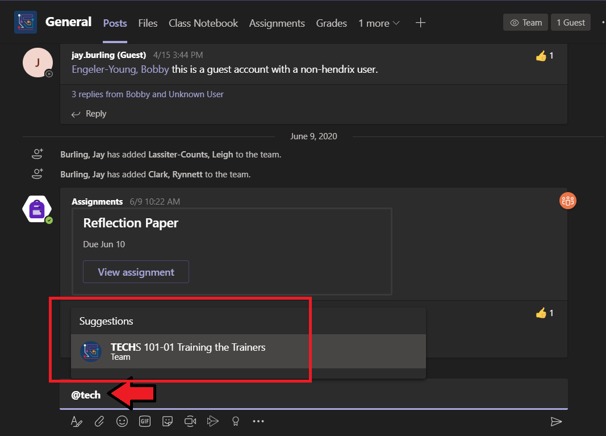Reply to jay.burling's post
The image size is (606, 436).
click(x=89, y=114)
